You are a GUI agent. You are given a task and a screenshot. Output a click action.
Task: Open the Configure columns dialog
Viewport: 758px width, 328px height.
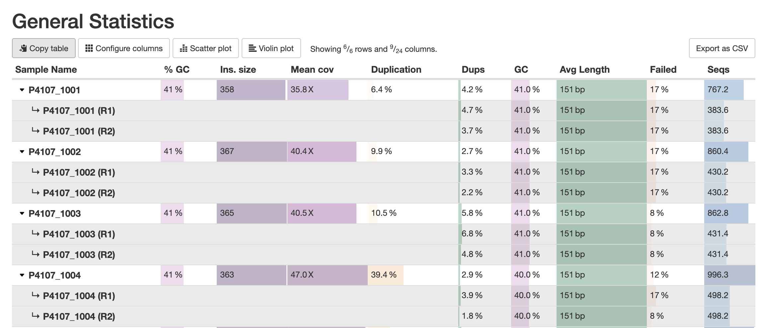tap(124, 48)
